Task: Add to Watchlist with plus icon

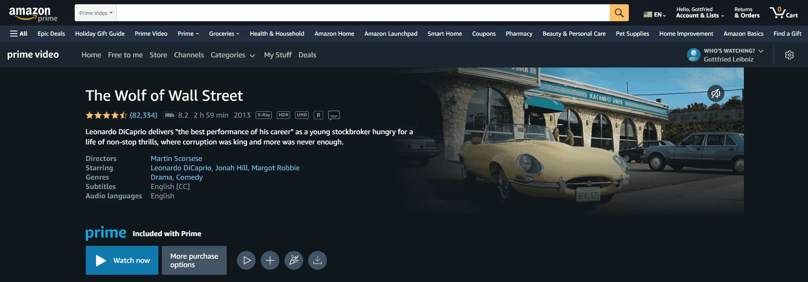Action: 270,260
